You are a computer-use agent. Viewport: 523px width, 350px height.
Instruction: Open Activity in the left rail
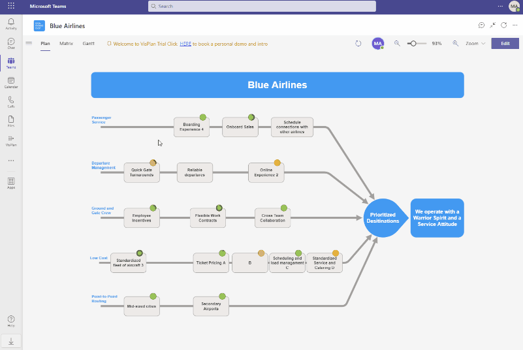click(11, 24)
